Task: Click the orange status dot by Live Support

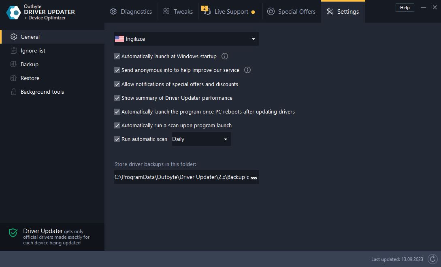Action: pos(253,12)
